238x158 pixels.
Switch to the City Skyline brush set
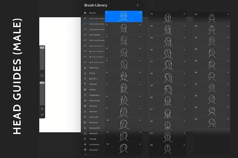point(95,35)
